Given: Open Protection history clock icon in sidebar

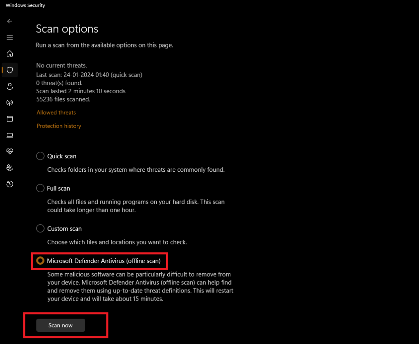Looking at the screenshot, I should (10, 184).
